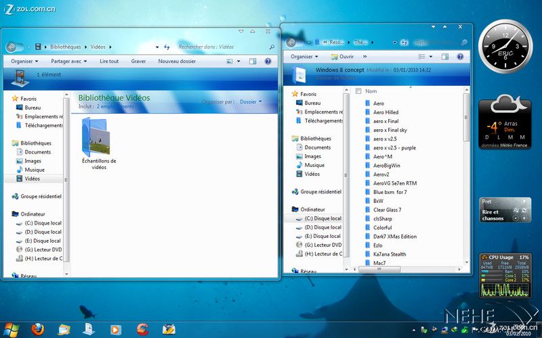542x338 pixels.
Task: Click the Nouveau dossier button
Action: 177,61
